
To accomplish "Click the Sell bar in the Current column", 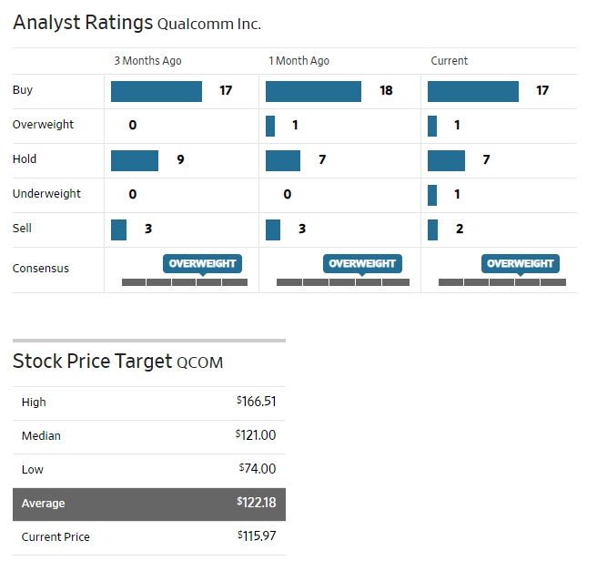I will [x=432, y=229].
